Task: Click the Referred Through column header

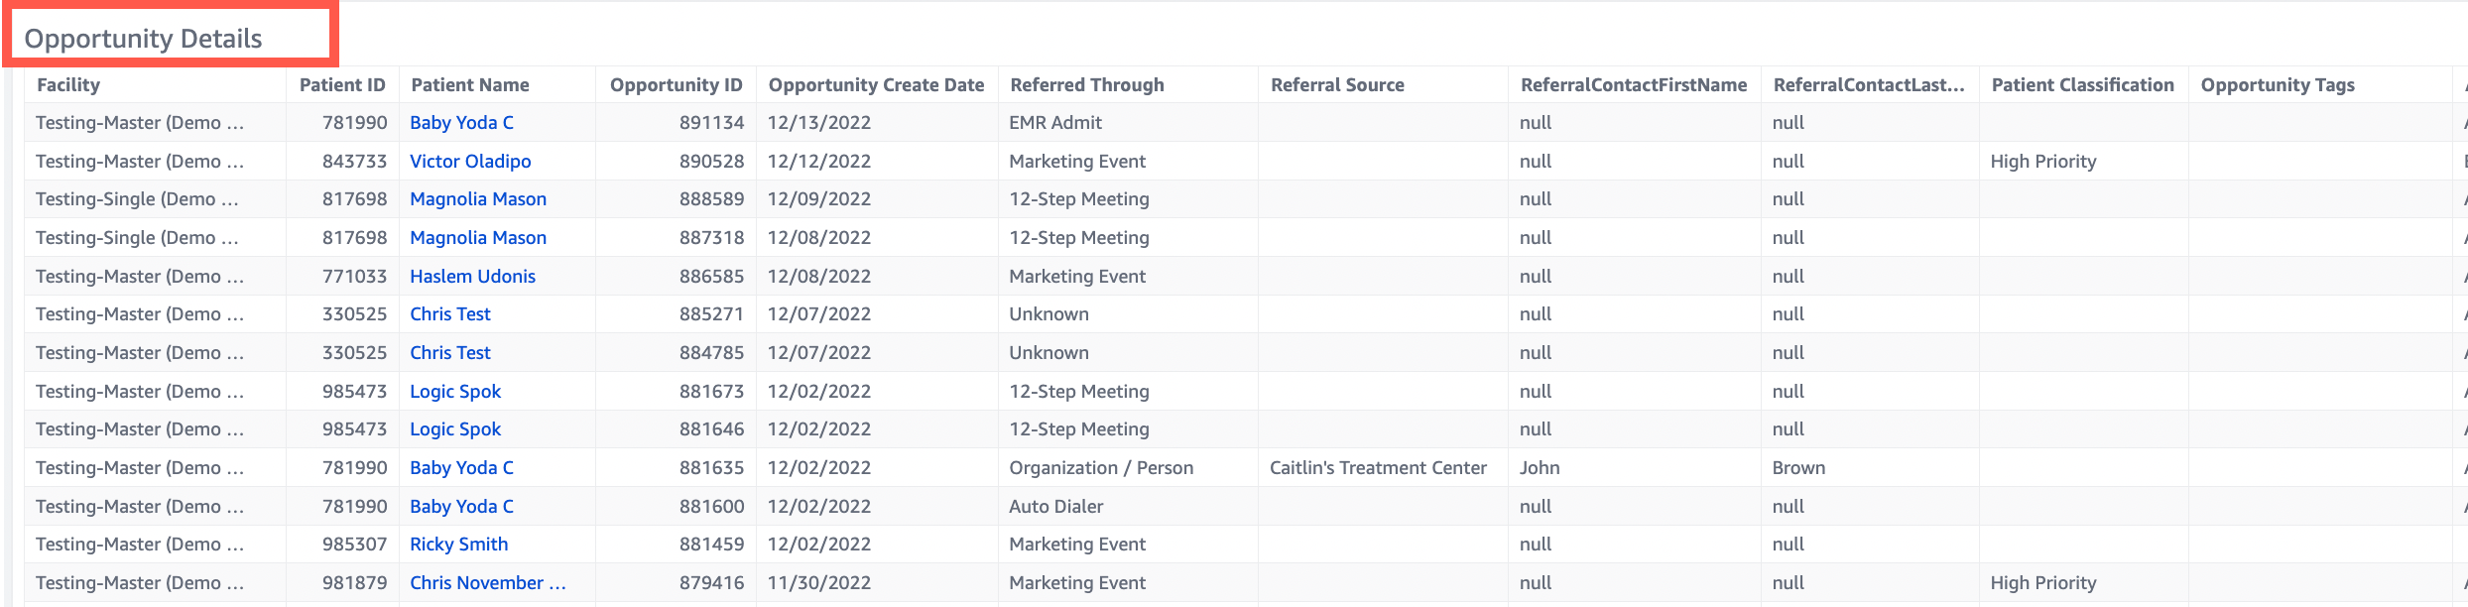Action: [1086, 85]
